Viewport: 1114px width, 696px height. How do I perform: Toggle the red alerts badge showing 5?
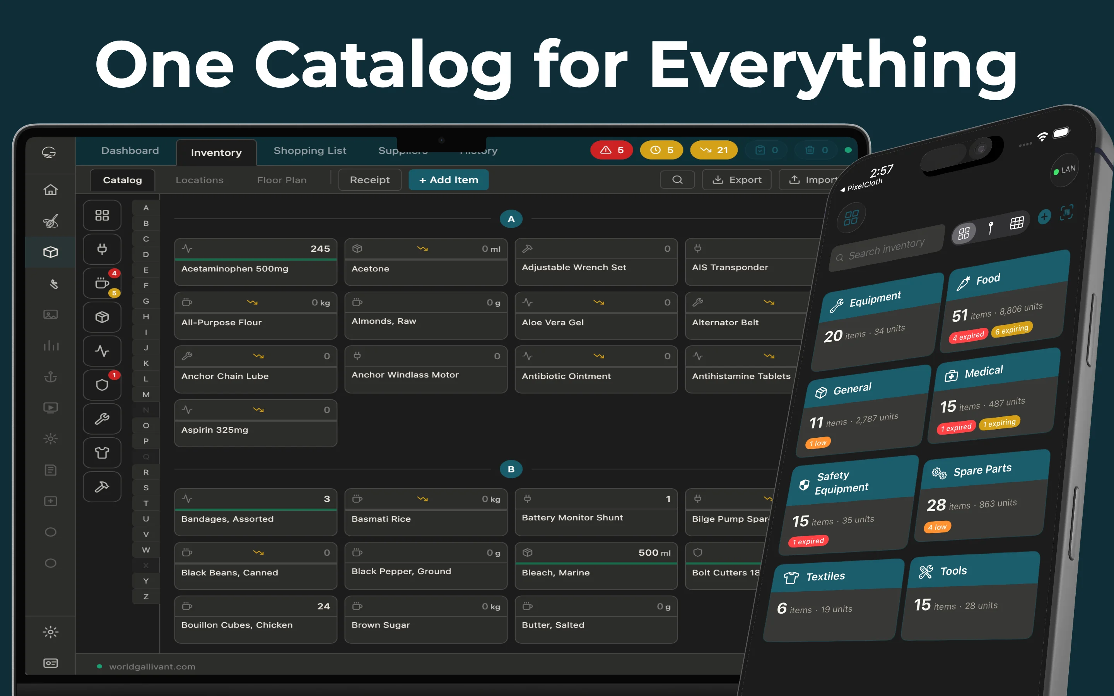click(611, 150)
